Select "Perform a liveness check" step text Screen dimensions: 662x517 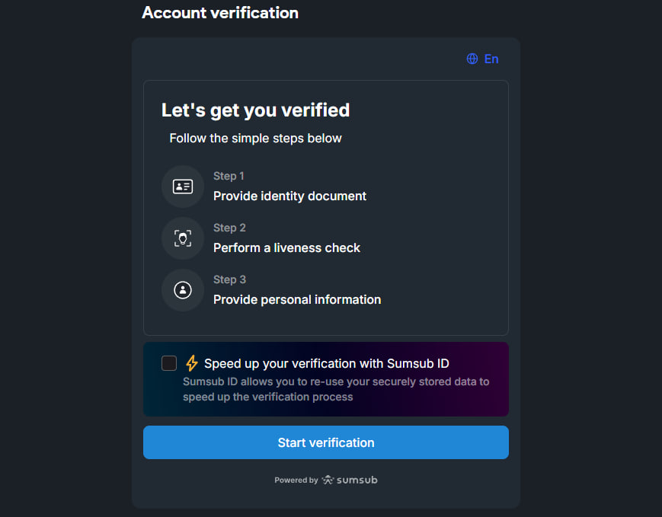coord(286,247)
